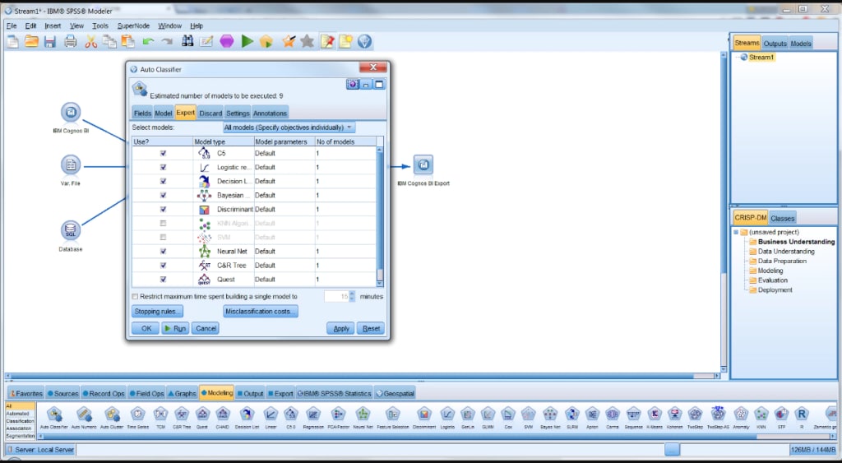
Task: Open the Select models dropdown
Action: click(x=289, y=127)
